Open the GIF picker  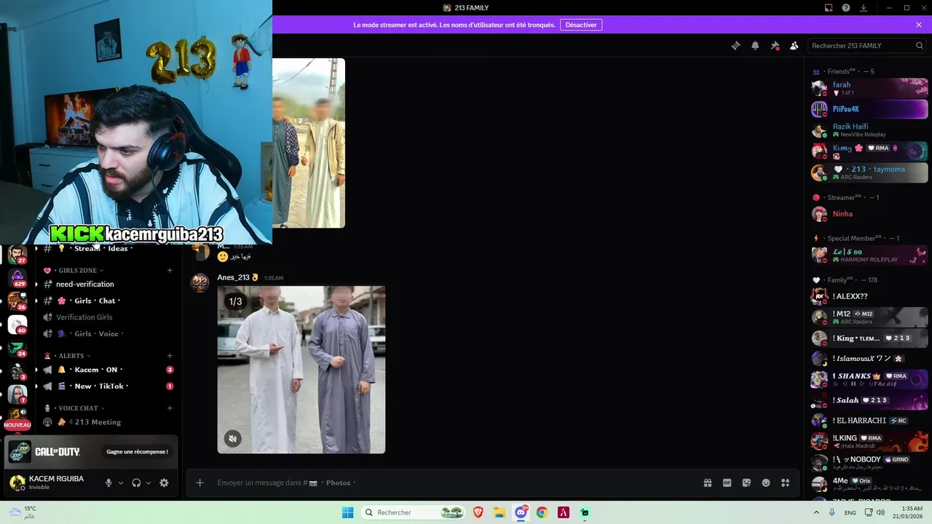727,483
